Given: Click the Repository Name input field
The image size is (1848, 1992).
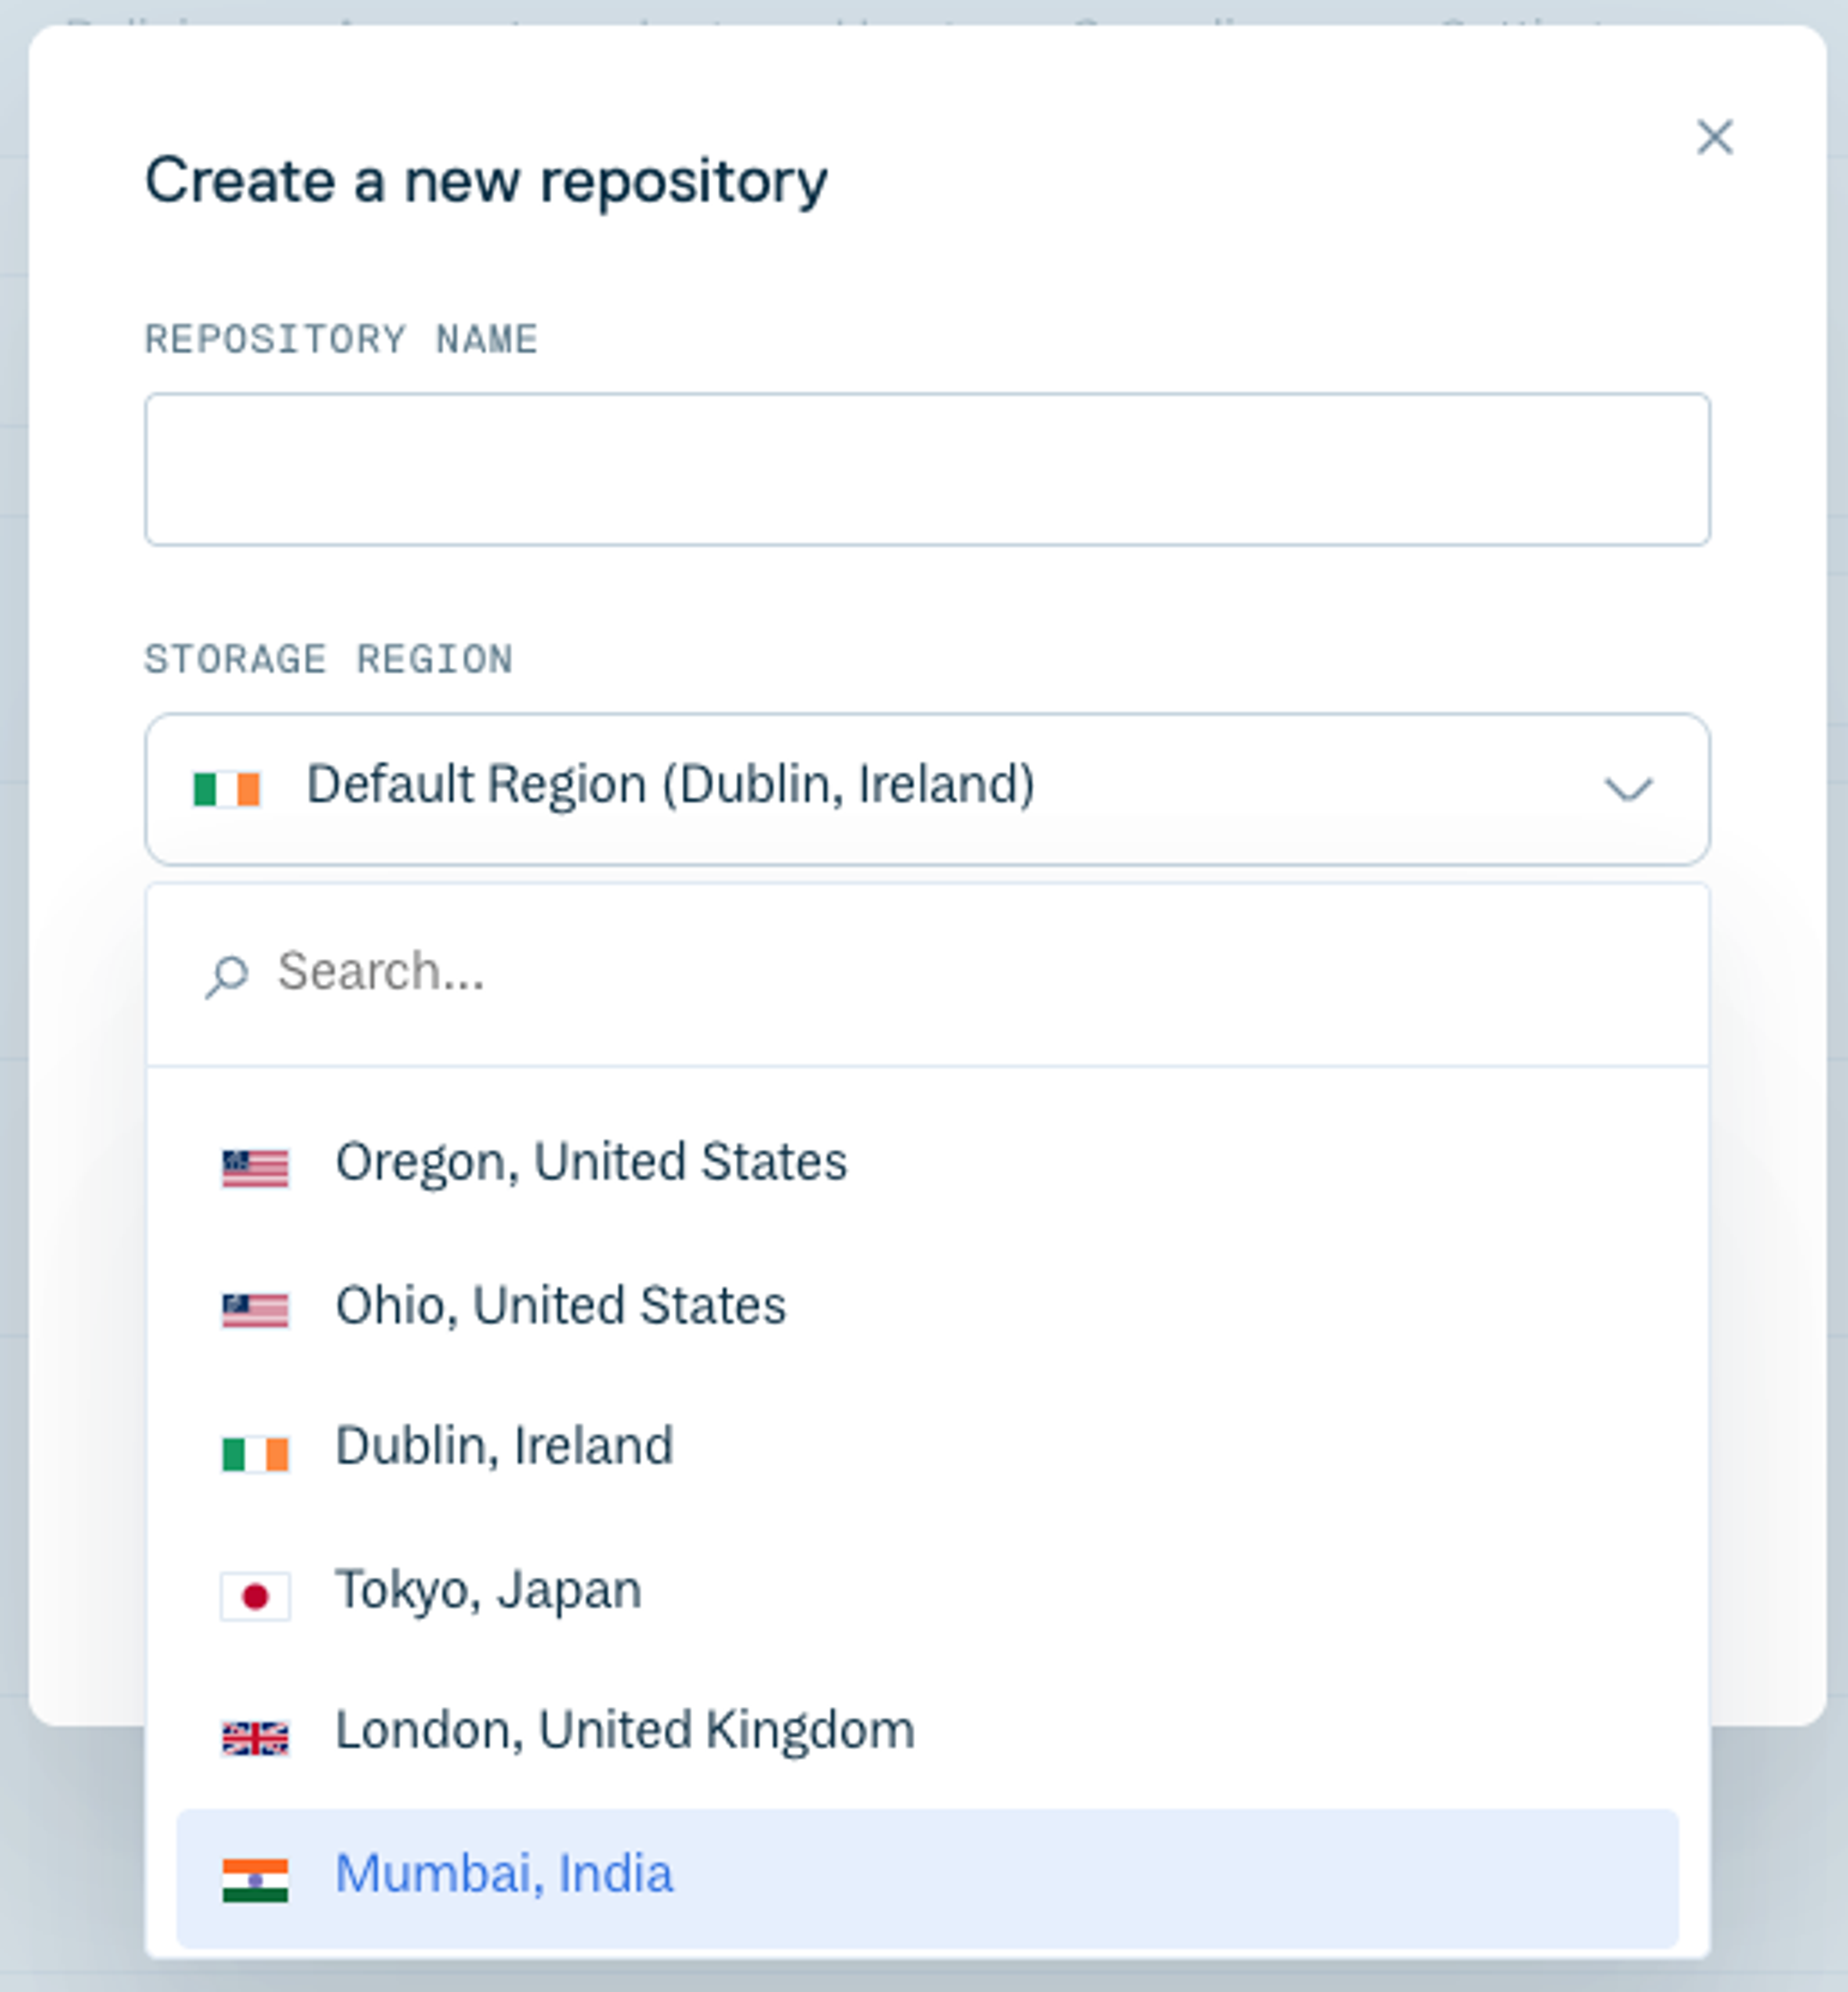Looking at the screenshot, I should [x=927, y=469].
